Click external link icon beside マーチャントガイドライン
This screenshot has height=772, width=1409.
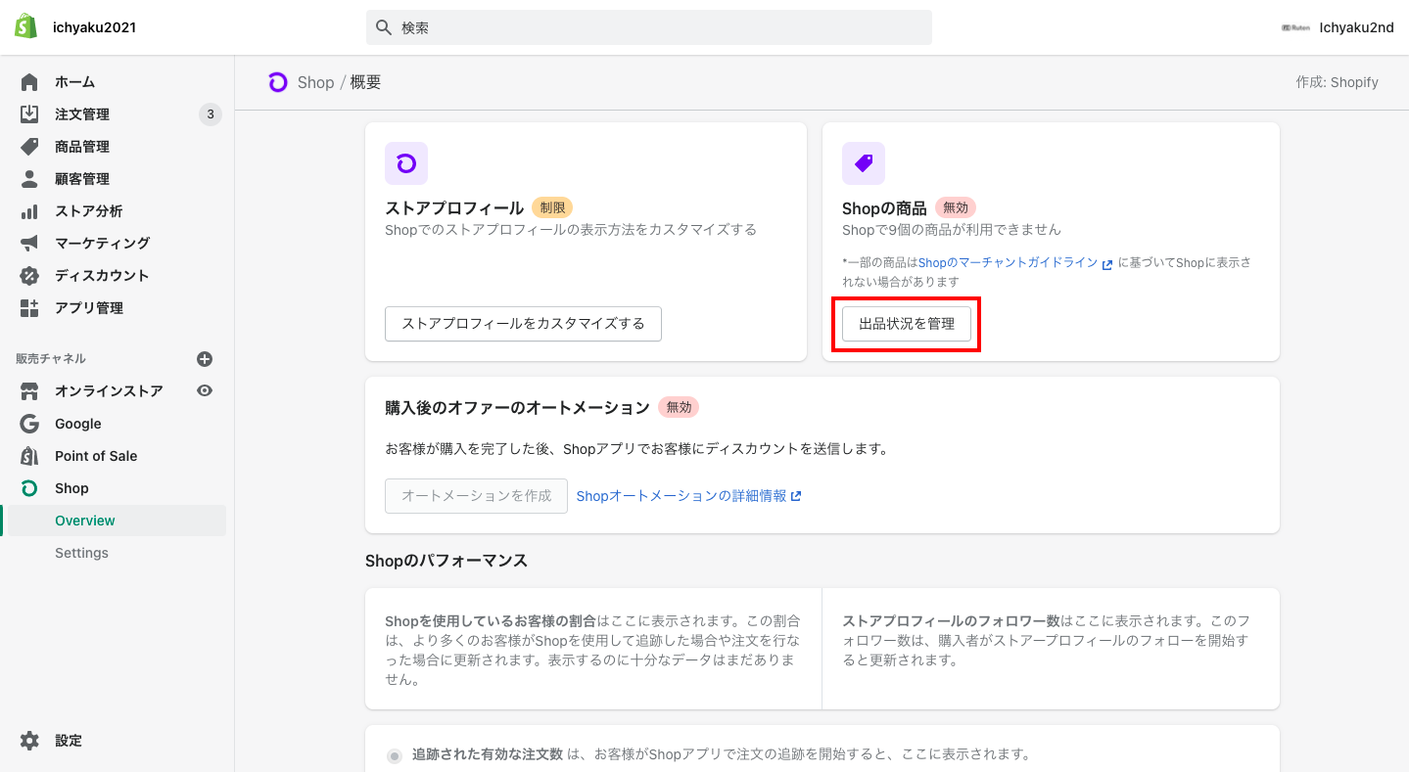[1107, 264]
